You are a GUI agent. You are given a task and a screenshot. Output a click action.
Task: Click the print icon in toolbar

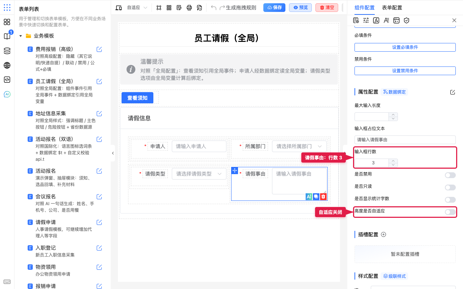tap(189, 8)
